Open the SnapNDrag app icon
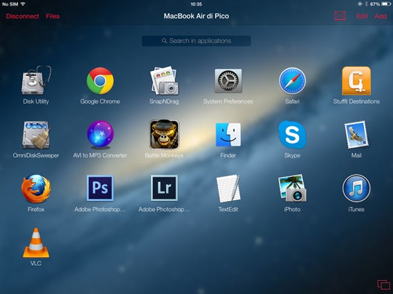393x294 pixels. pyautogui.click(x=164, y=81)
